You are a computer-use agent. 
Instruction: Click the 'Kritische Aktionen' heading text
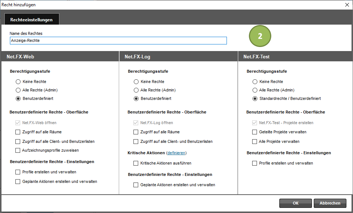(146, 153)
